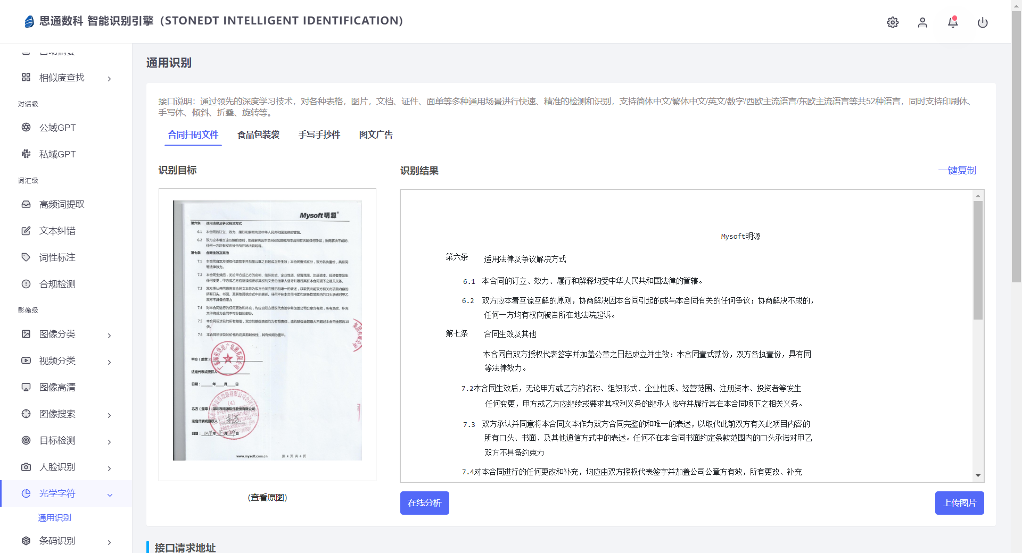Open the 图像高清 feature
This screenshot has width=1022, height=553.
tap(57, 387)
